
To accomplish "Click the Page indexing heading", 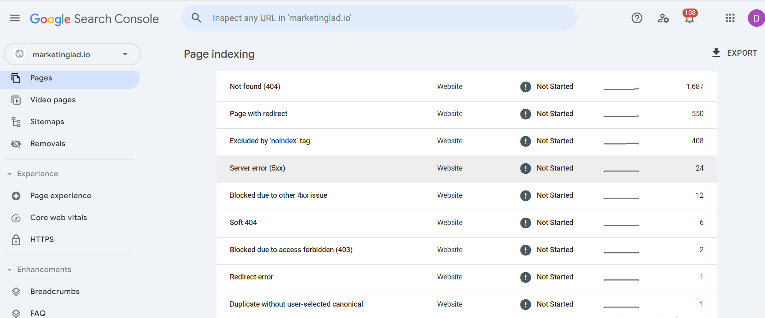I will [x=219, y=54].
